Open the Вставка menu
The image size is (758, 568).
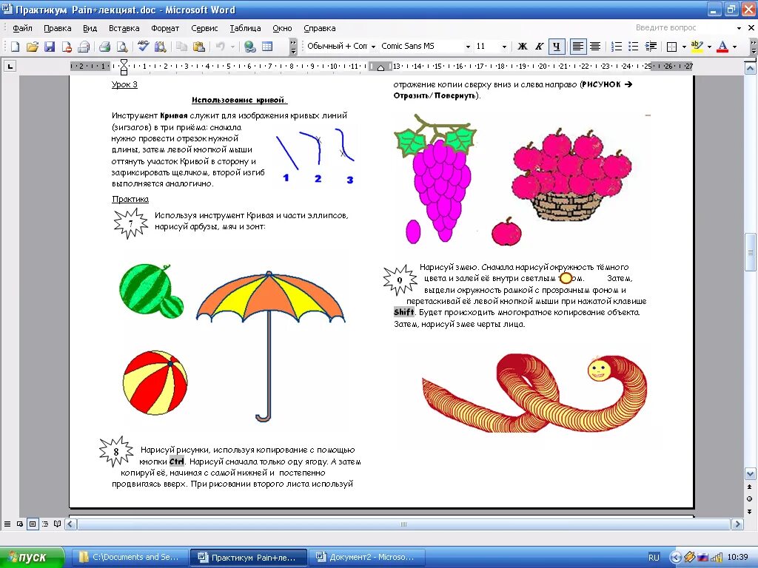(124, 28)
